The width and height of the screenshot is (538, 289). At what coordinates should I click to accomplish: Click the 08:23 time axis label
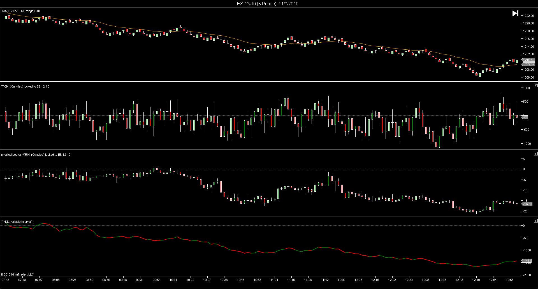73,280
